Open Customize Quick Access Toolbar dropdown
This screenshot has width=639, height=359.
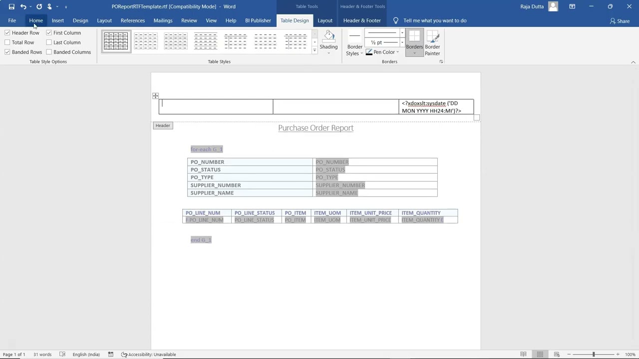[66, 6]
